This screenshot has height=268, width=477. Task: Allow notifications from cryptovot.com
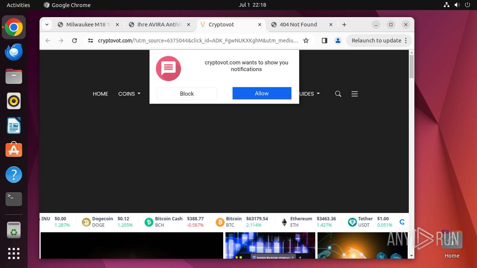point(262,93)
